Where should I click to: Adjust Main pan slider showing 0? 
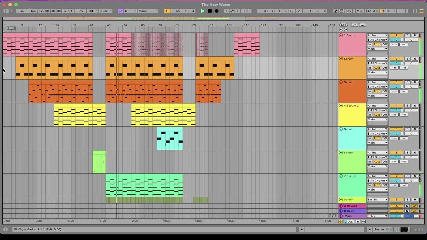[396, 216]
